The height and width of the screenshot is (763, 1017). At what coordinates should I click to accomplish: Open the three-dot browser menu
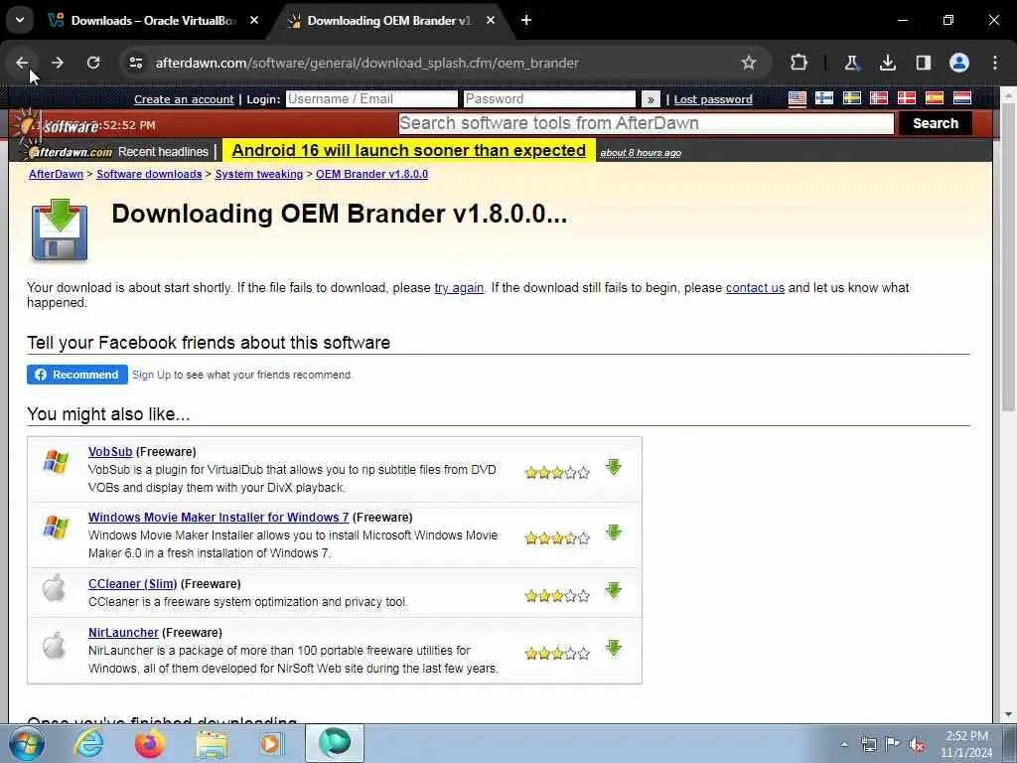[995, 63]
